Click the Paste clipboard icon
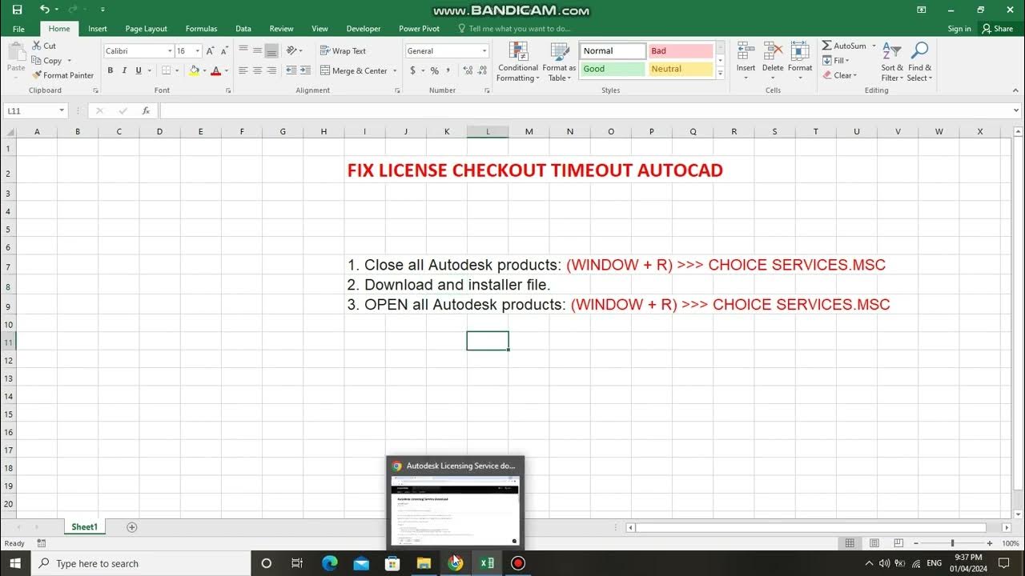The image size is (1025, 576). click(x=16, y=51)
